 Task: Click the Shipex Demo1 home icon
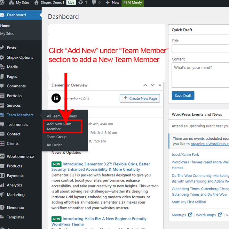tap(36, 3)
